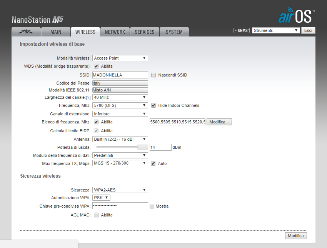The width and height of the screenshot is (327, 248).
Task: Click Modifica... next to the frequency list
Action: pyautogui.click(x=219, y=122)
